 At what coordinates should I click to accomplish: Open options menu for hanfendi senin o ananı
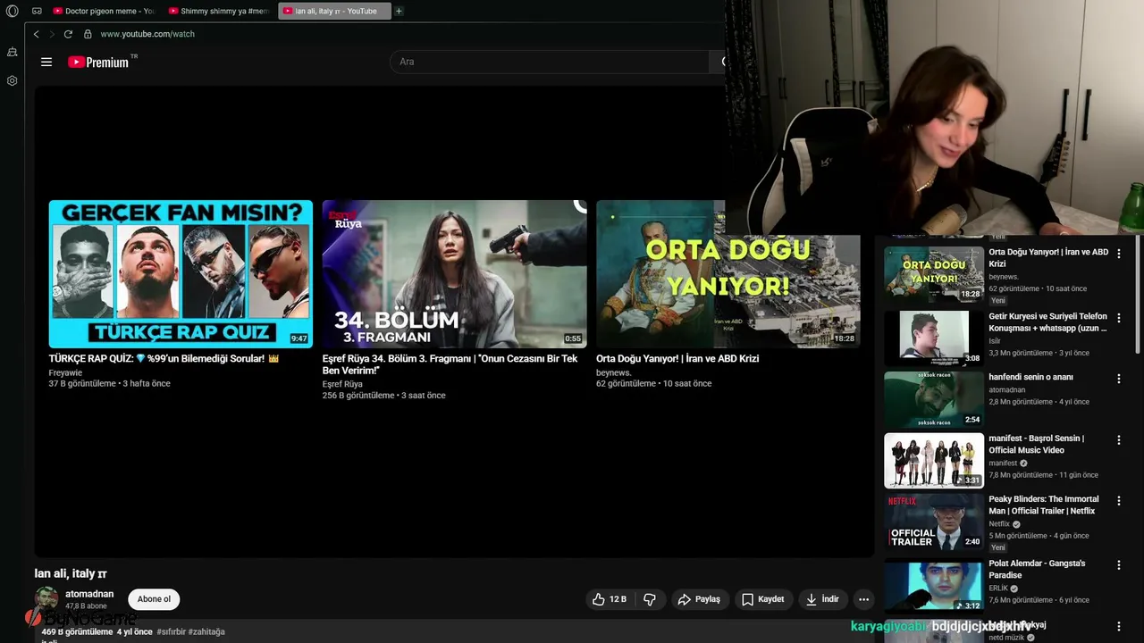point(1118,379)
